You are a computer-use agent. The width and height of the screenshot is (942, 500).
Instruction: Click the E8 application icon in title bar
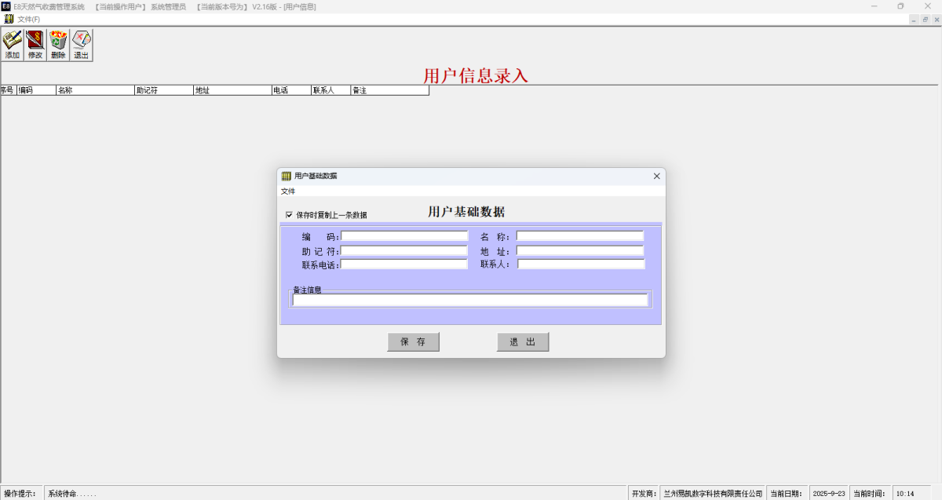click(6, 6)
